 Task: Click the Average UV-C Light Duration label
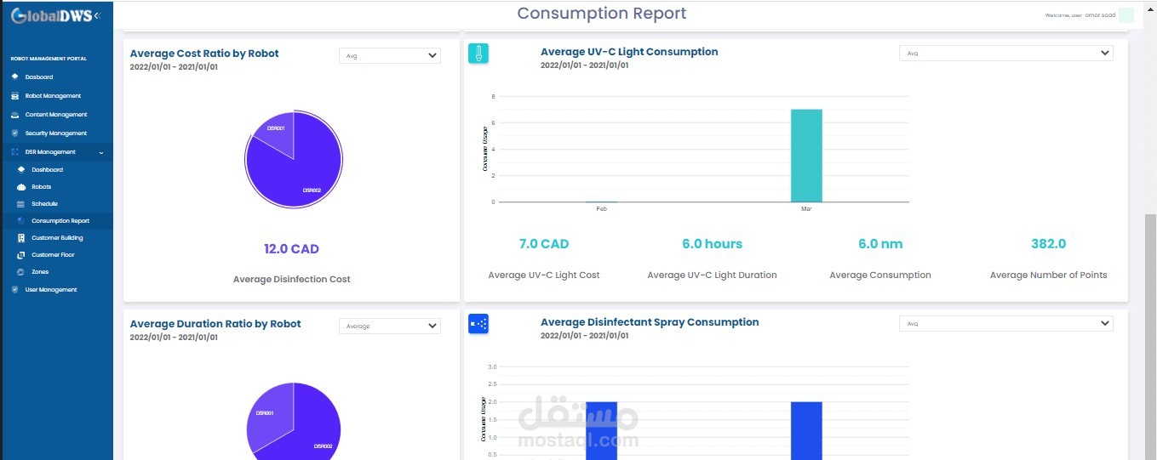point(712,275)
